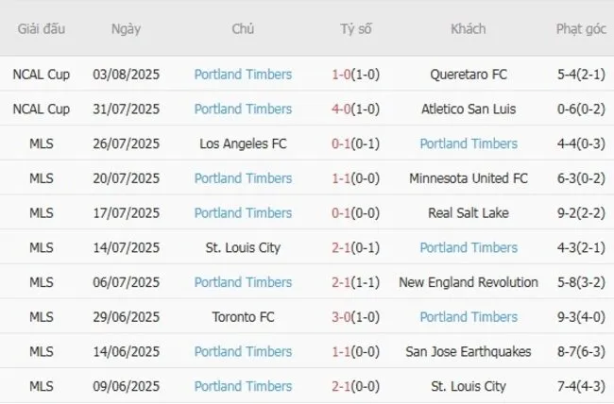Click the 'Khách' column header
The image size is (614, 404).
click(469, 28)
